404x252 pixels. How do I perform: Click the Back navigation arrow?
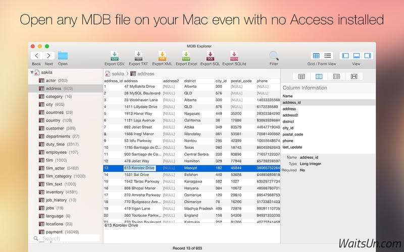click(x=36, y=55)
